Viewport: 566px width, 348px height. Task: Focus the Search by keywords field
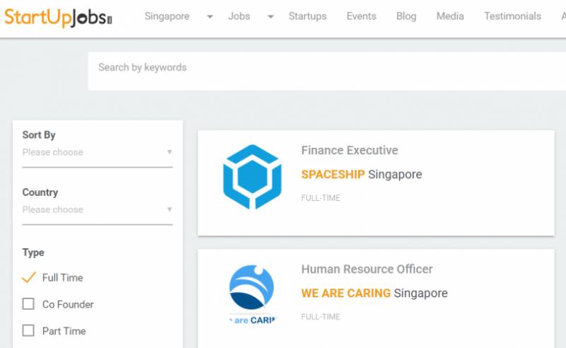[325, 68]
